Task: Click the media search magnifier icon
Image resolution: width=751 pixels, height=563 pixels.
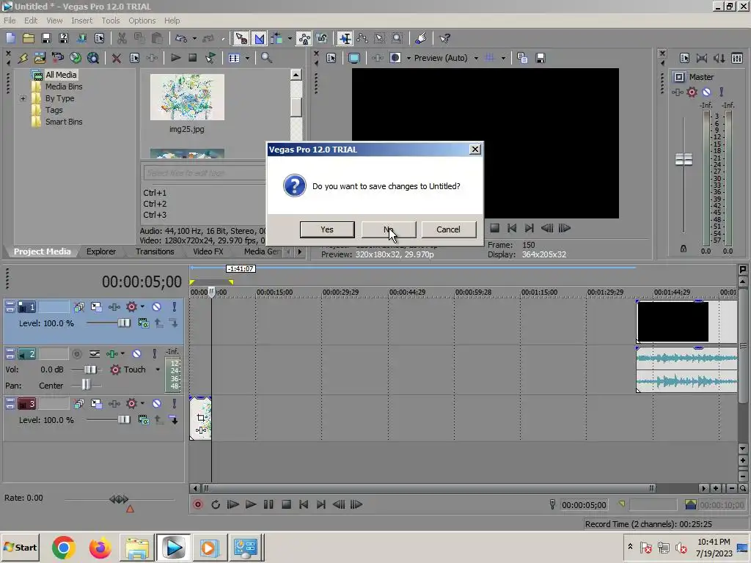Action: [266, 58]
